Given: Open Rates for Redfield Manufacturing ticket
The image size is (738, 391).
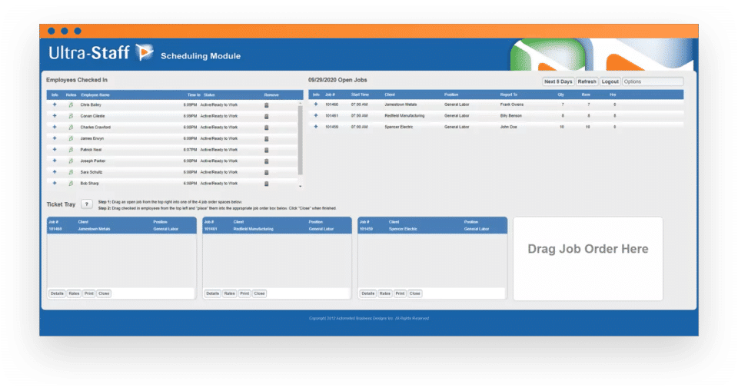Looking at the screenshot, I should [x=229, y=293].
